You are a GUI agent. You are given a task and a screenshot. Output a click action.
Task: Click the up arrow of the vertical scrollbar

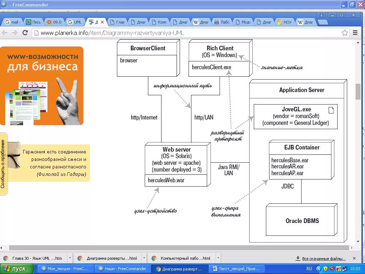point(358,43)
